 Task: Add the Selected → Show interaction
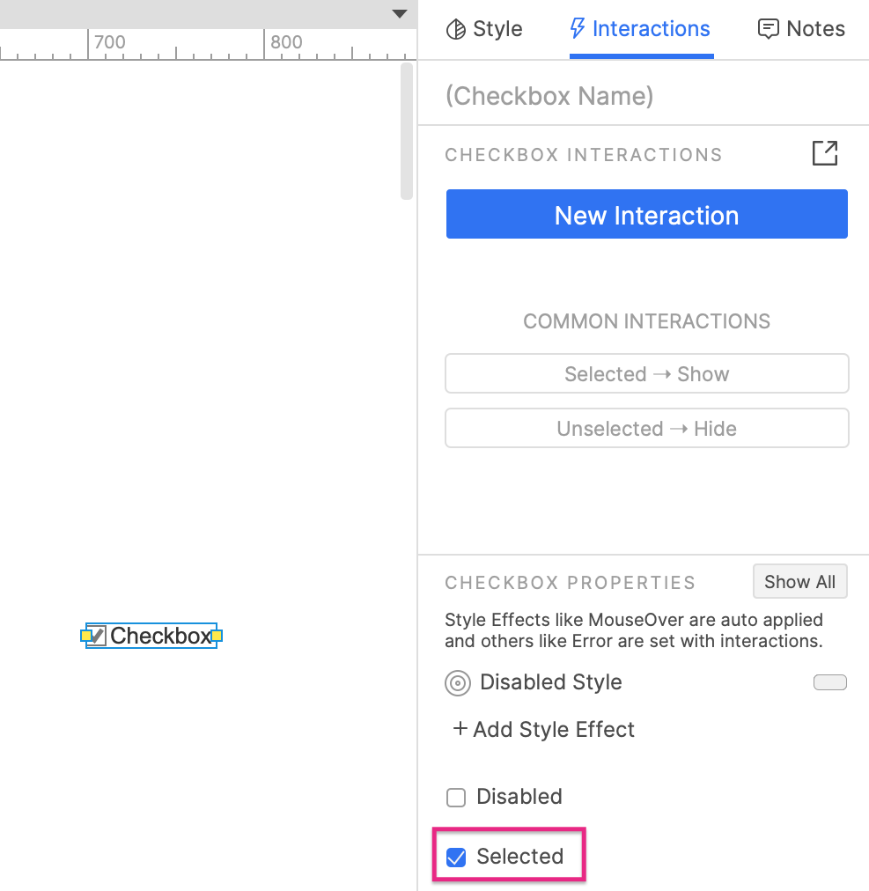[x=647, y=374]
